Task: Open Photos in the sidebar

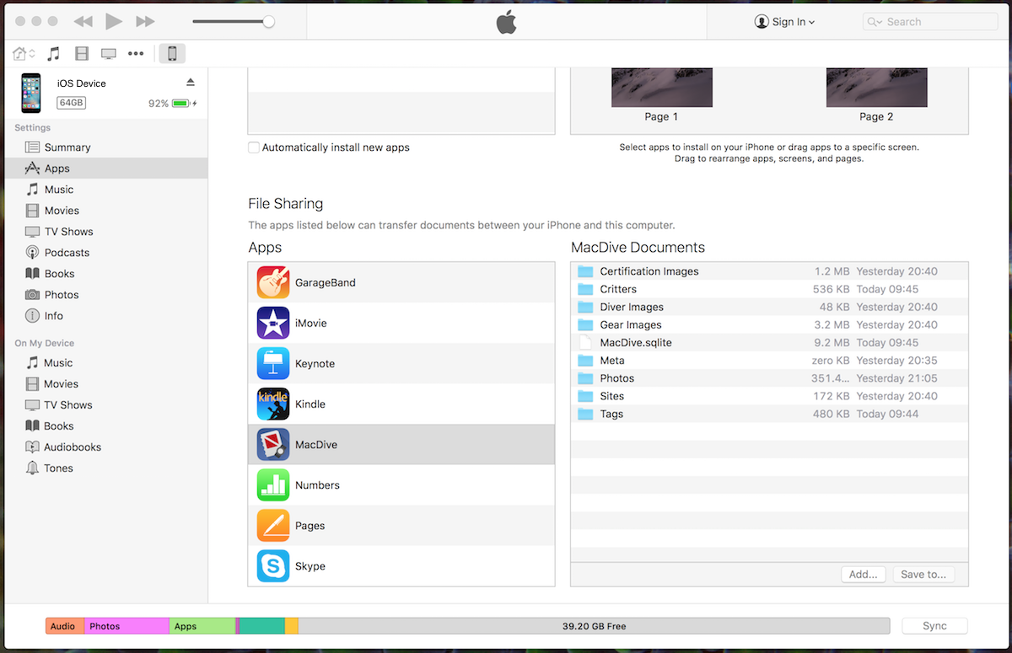Action: tap(105, 295)
